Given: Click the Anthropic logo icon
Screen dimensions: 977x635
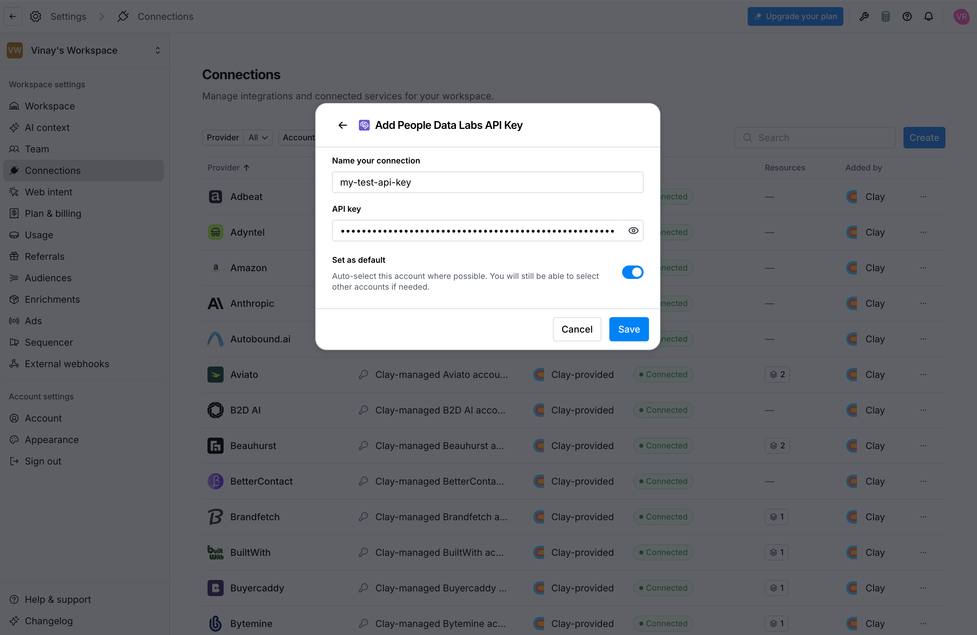Looking at the screenshot, I should pyautogui.click(x=216, y=303).
